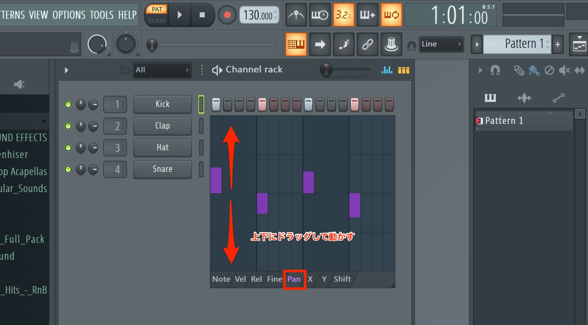
Task: Click the record button
Action: 227,15
